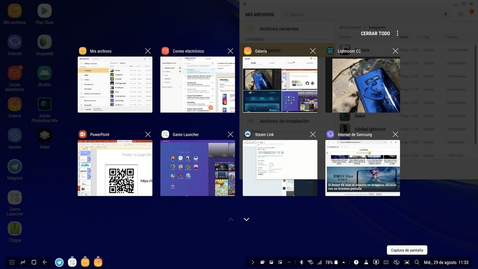
Task: Open Galería desktop shortcut
Action: (x=15, y=108)
